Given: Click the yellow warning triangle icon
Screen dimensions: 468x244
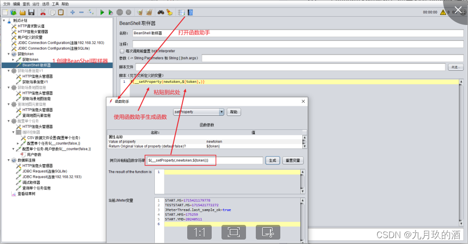Looking at the screenshot, I should point(443,12).
